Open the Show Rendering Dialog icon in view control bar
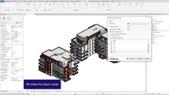This screenshot has width=169, height=95. coord(41,92)
